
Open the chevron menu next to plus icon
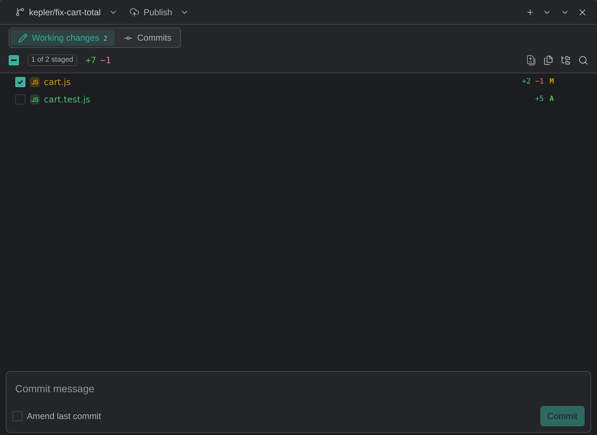(547, 12)
